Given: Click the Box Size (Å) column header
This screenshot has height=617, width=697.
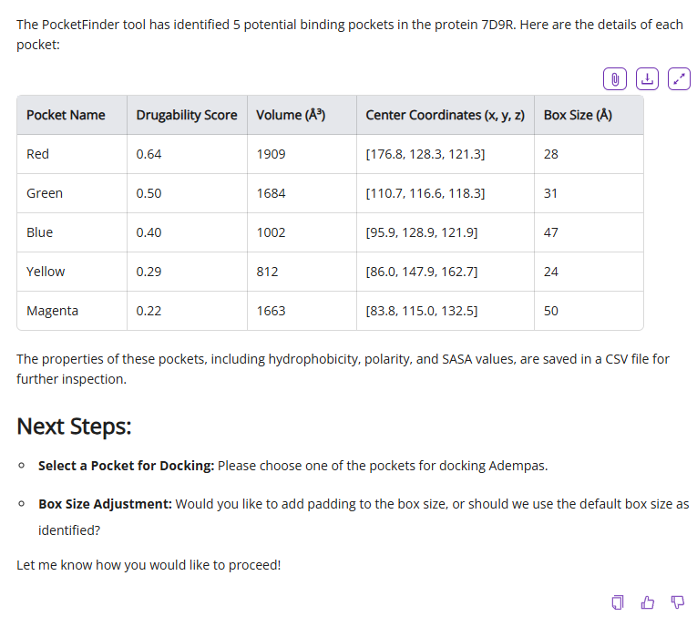Looking at the screenshot, I should [578, 115].
